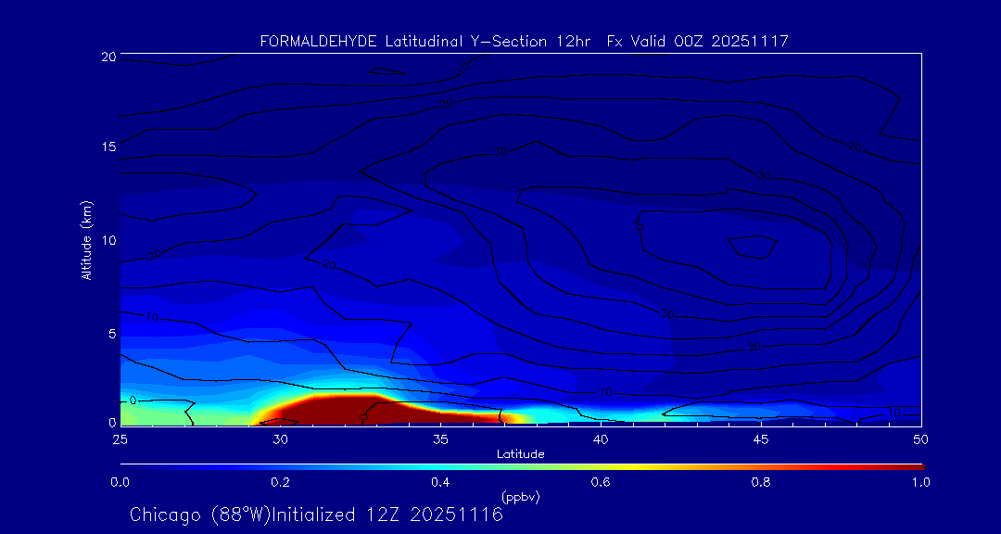Click the 0.8 colorbar tick label

[761, 482]
